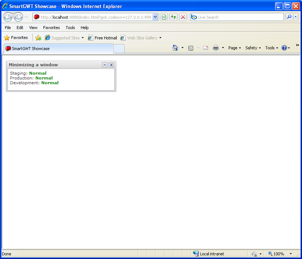
Task: Click the Done status bar text
Action: click(7, 254)
